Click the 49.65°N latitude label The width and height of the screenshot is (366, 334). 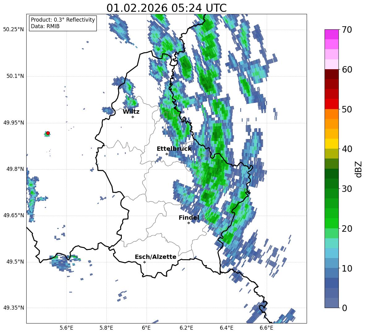click(x=14, y=215)
